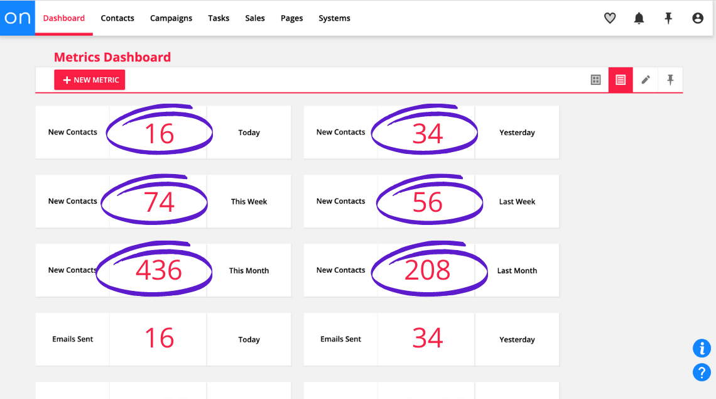Open favorites via the heart icon

pyautogui.click(x=610, y=18)
